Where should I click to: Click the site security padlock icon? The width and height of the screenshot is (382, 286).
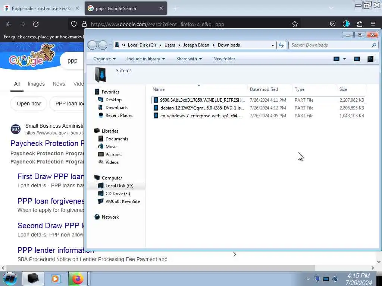click(x=84, y=24)
